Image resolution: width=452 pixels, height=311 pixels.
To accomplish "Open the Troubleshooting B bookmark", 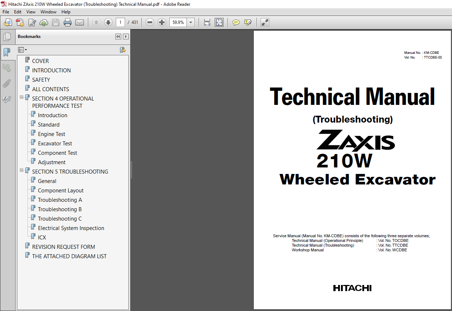I will click(x=60, y=209).
